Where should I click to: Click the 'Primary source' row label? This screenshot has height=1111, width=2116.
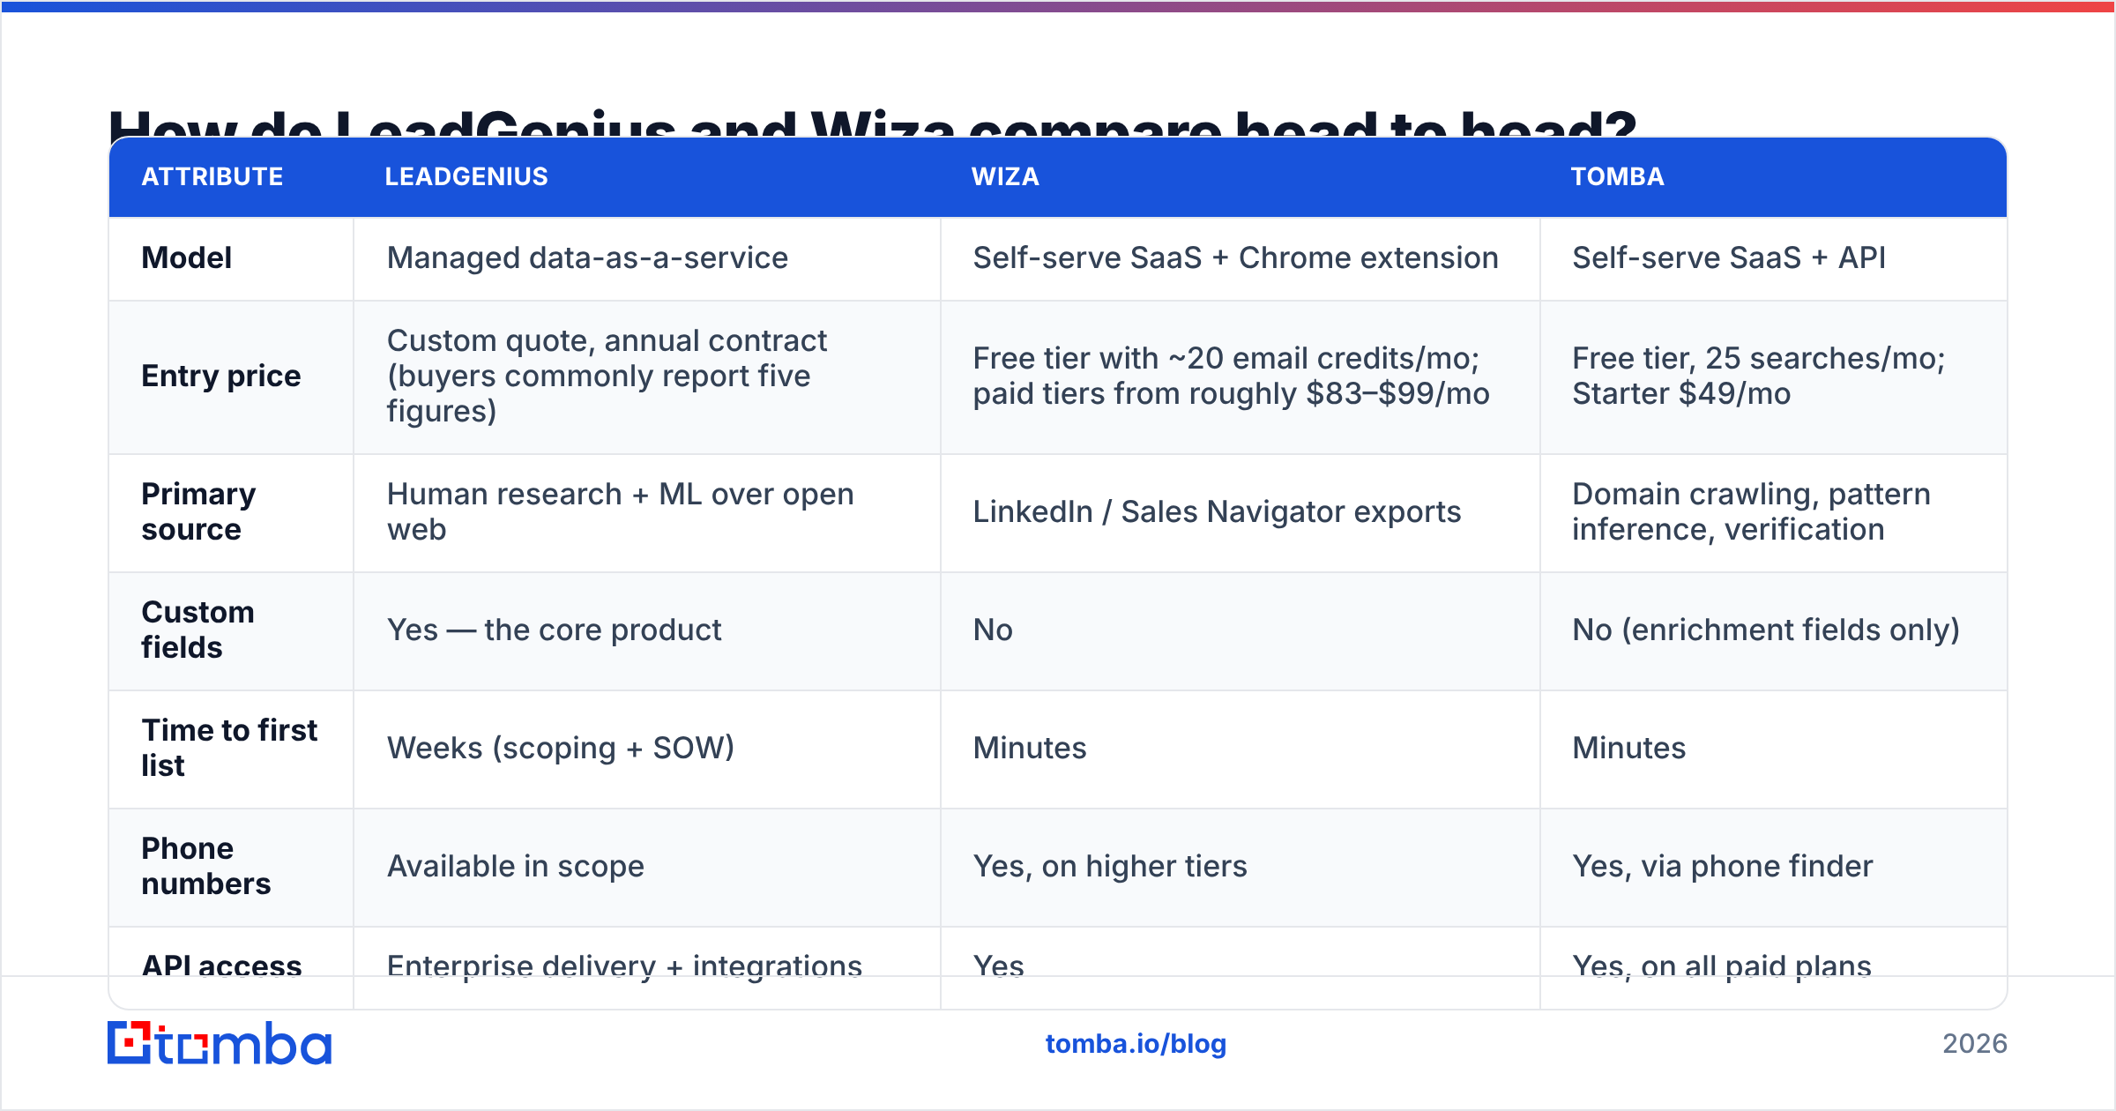[199, 511]
